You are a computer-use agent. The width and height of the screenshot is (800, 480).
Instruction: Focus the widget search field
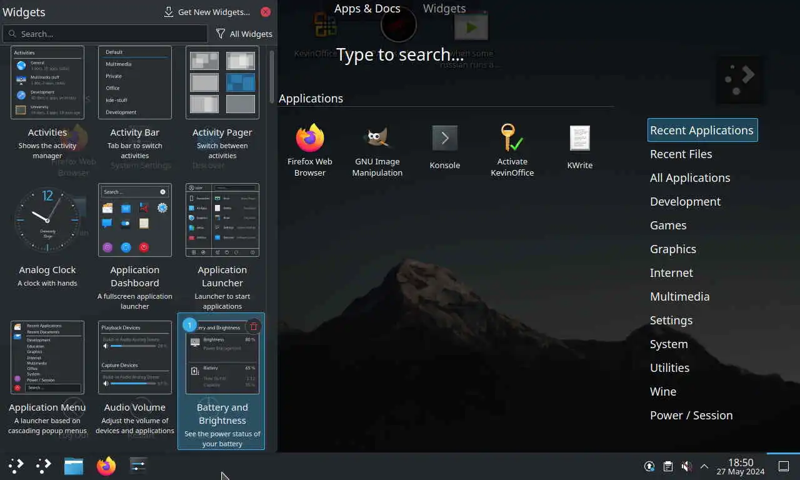coord(105,34)
